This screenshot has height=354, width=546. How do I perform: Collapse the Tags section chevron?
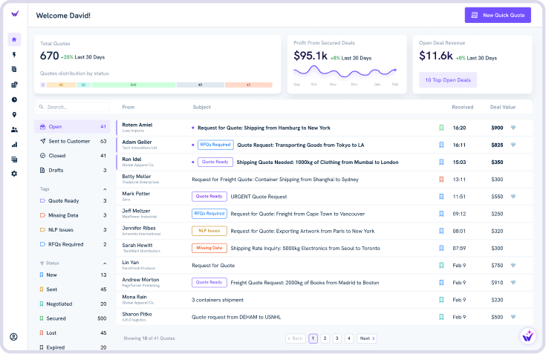click(x=105, y=189)
